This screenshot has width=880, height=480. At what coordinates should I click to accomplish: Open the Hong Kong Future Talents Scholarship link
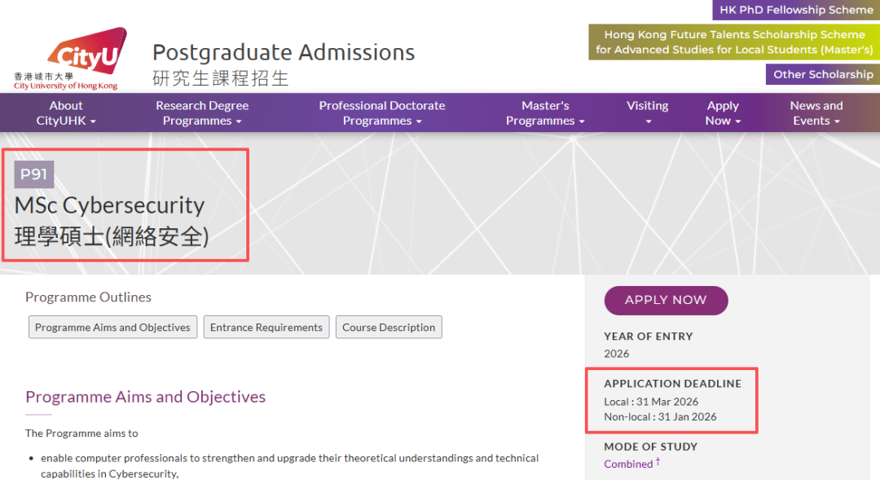pyautogui.click(x=733, y=42)
